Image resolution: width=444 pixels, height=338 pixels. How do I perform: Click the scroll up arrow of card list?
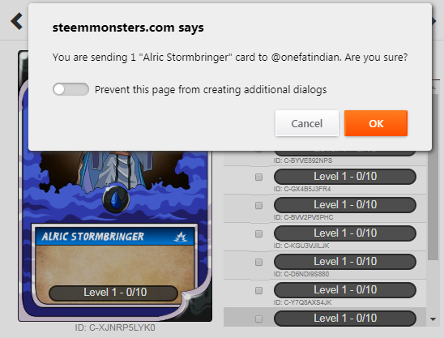(433, 88)
